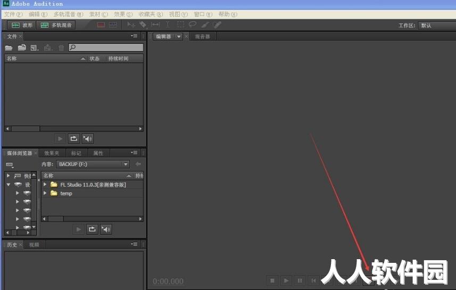Toggle Loop Playback in Media Browser
The image size is (456, 290).
tap(92, 229)
